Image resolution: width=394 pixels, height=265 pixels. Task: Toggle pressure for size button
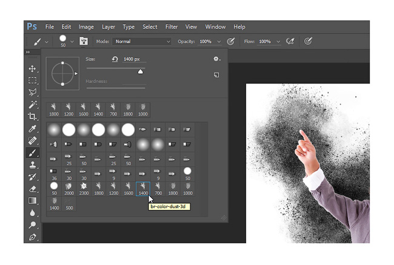tap(308, 41)
